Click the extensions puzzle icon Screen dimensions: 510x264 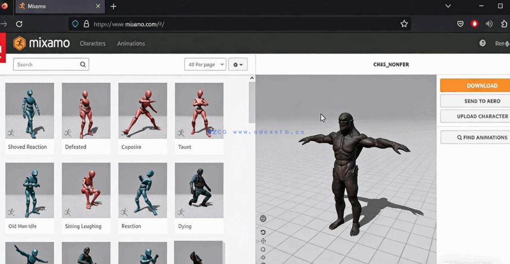click(504, 24)
